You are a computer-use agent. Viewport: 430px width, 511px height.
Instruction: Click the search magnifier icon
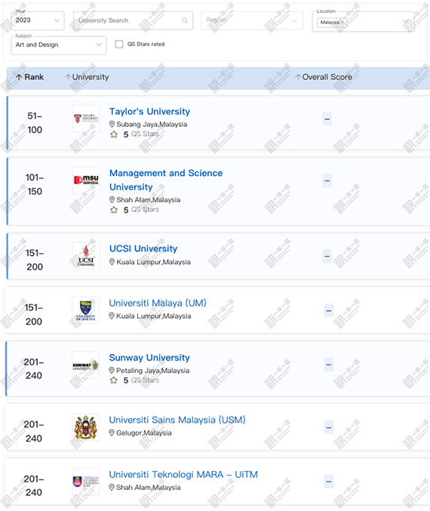185,20
